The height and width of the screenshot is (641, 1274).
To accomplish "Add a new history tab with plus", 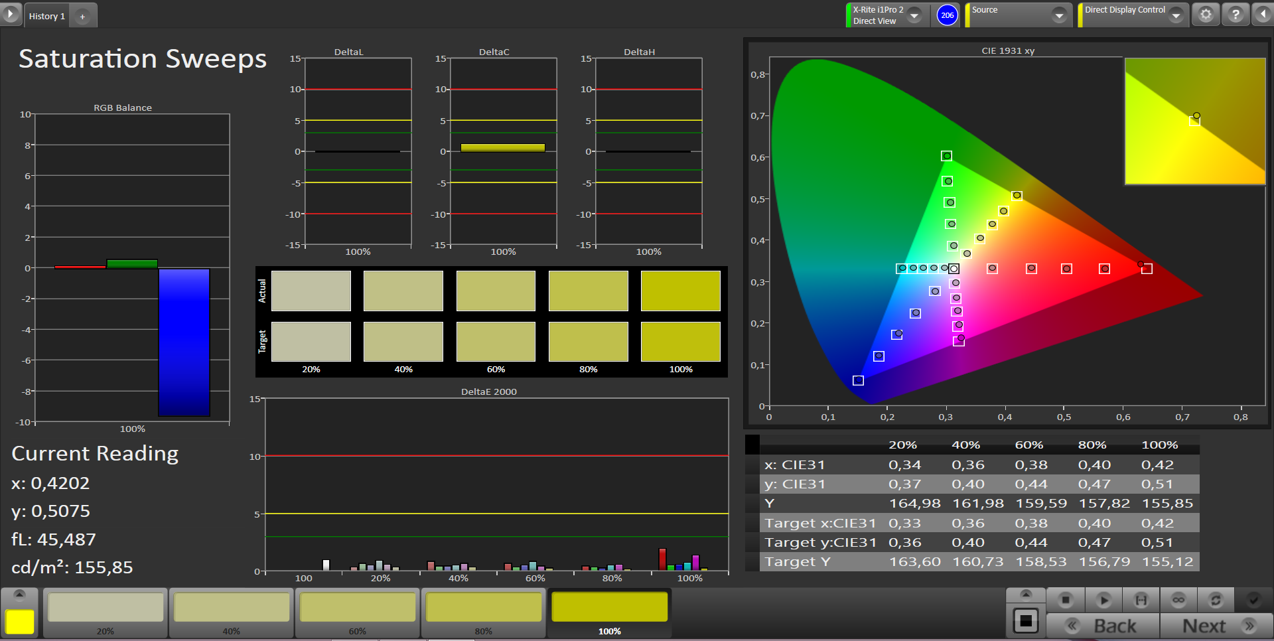I will click(x=82, y=17).
